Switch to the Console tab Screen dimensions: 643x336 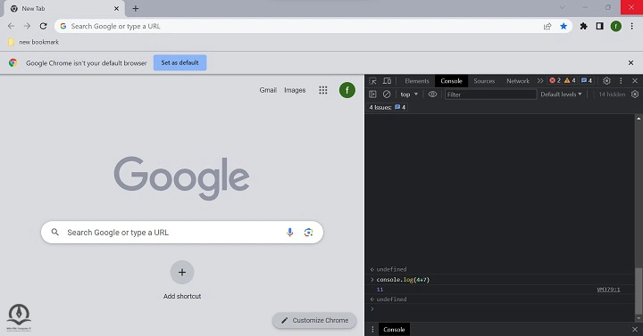[451, 81]
